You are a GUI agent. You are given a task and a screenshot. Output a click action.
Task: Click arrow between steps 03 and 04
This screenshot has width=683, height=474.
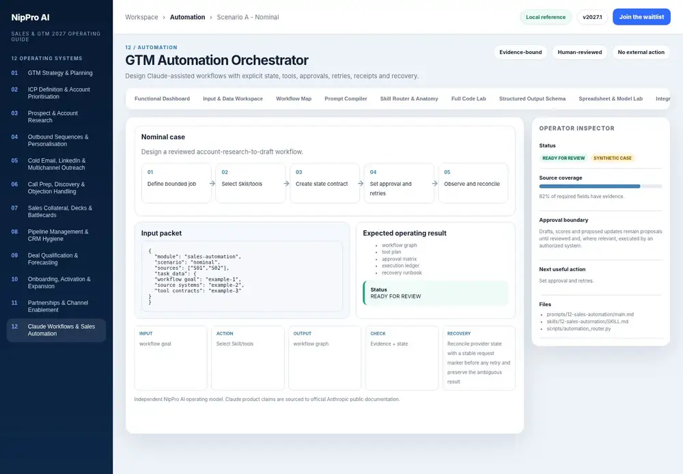pos(361,184)
